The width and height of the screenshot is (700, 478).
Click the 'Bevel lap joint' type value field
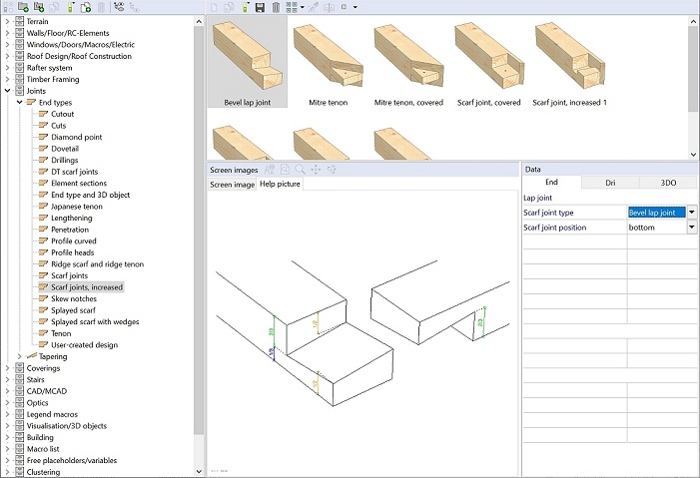[x=657, y=213]
